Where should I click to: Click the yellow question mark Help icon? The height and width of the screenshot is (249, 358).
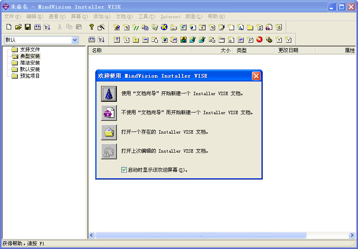92,27
